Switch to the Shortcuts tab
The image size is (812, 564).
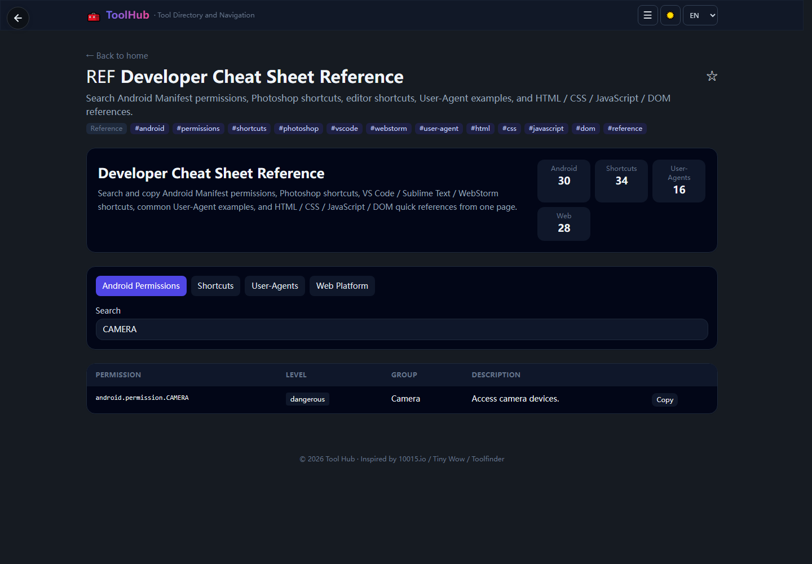point(215,286)
